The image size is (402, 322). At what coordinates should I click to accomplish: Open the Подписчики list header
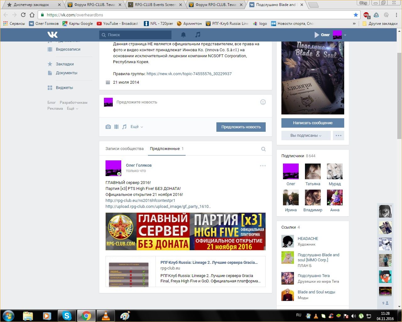point(298,156)
